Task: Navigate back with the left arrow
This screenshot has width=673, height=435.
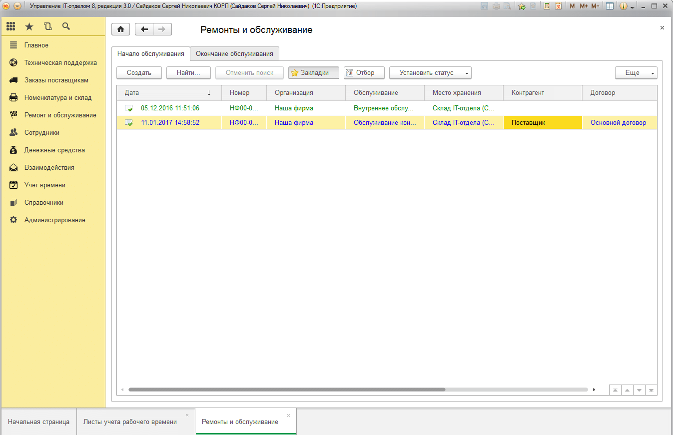Action: click(x=144, y=29)
